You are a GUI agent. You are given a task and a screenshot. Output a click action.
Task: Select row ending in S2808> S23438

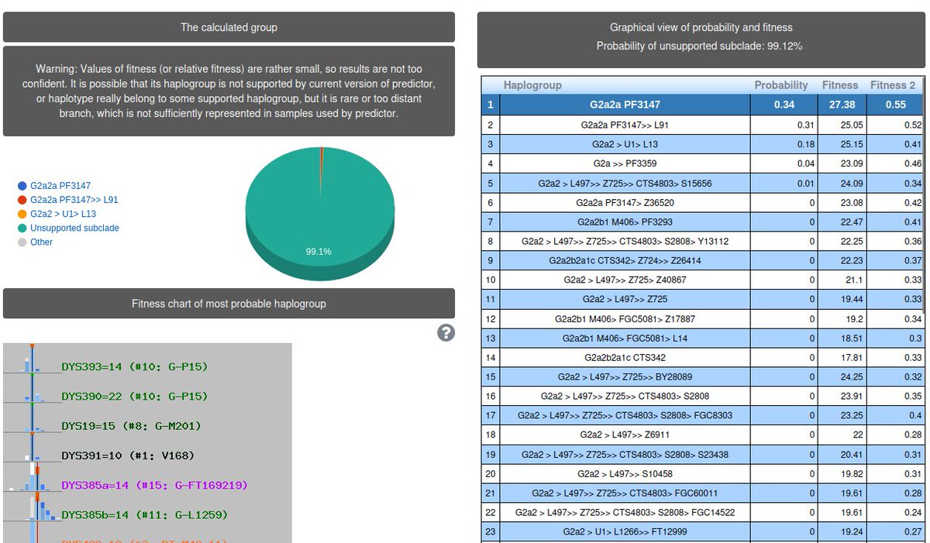pos(704,454)
